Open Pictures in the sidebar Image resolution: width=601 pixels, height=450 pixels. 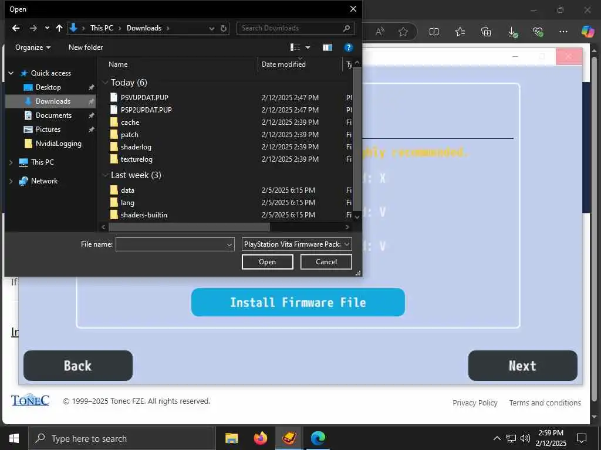pyautogui.click(x=48, y=129)
